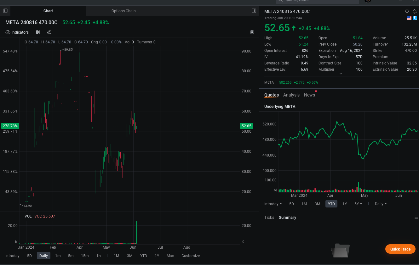Show the Summary tab
419x265 pixels.
pos(287,217)
